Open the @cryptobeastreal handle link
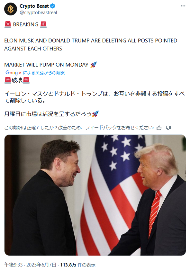The image size is (190, 271). 38,13
